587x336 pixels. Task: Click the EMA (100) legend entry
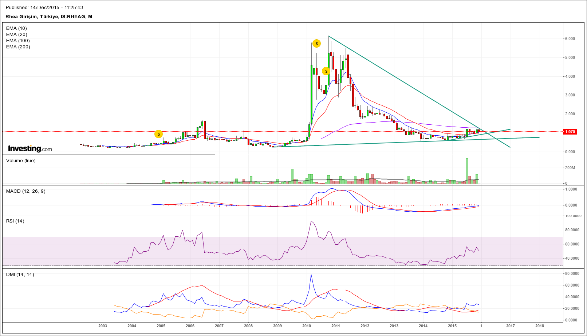point(18,41)
